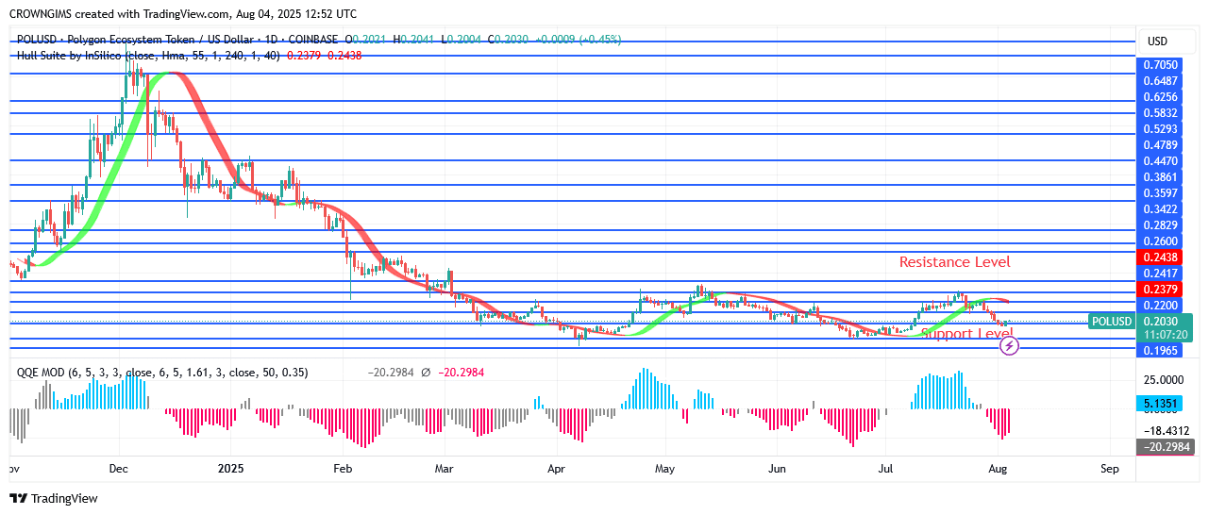Click the purple lightning bolt icon
The image size is (1209, 515).
(1009, 346)
